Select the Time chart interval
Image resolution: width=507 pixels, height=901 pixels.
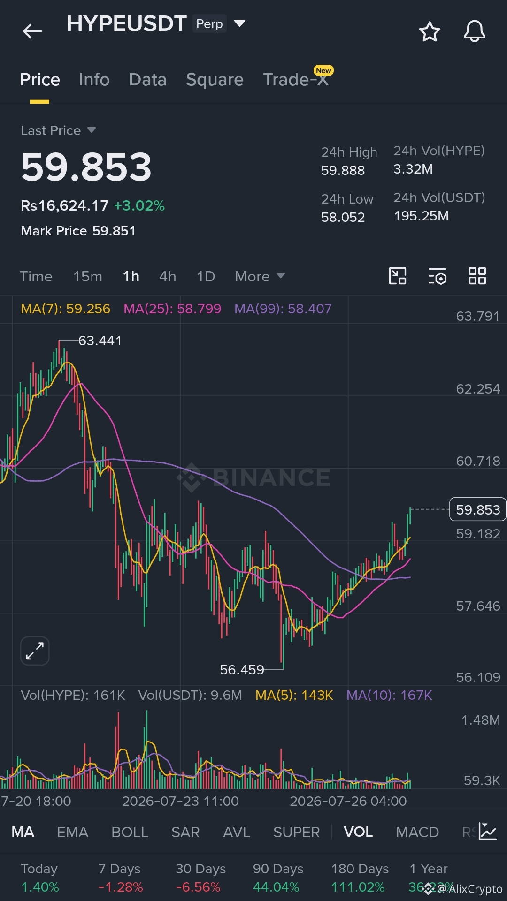36,276
